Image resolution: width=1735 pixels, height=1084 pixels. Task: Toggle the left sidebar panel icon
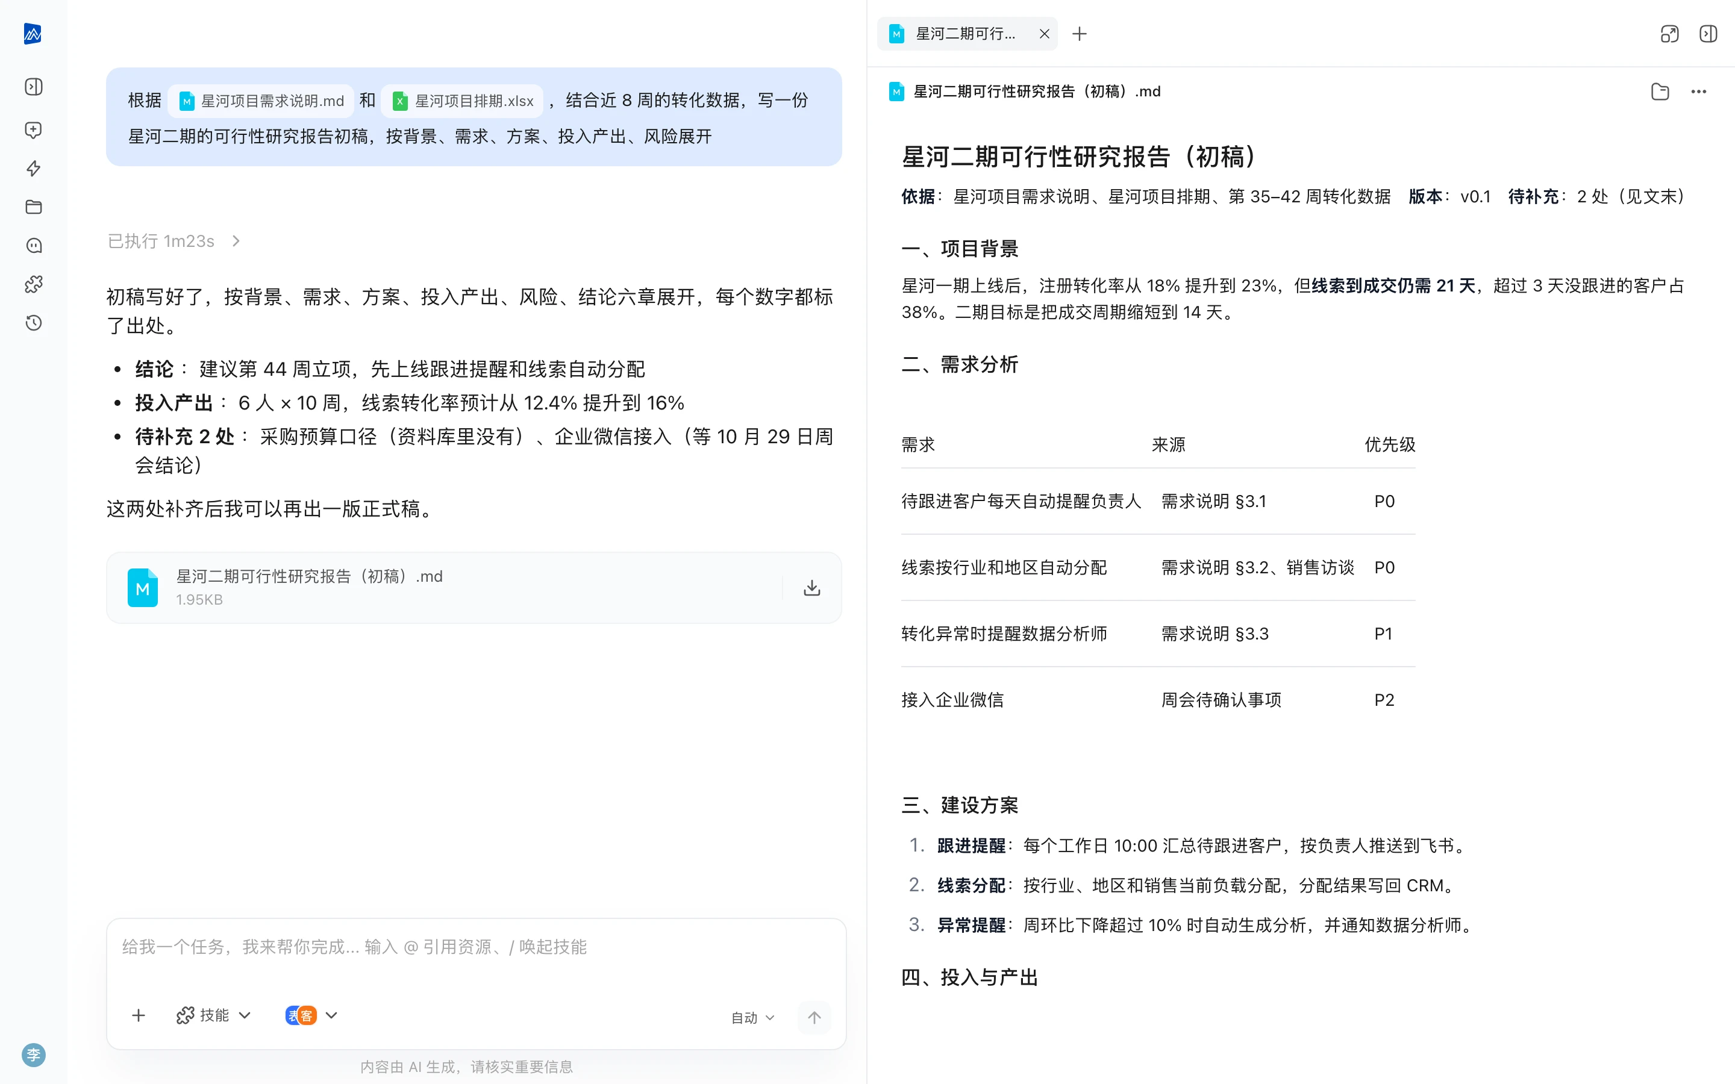point(34,87)
